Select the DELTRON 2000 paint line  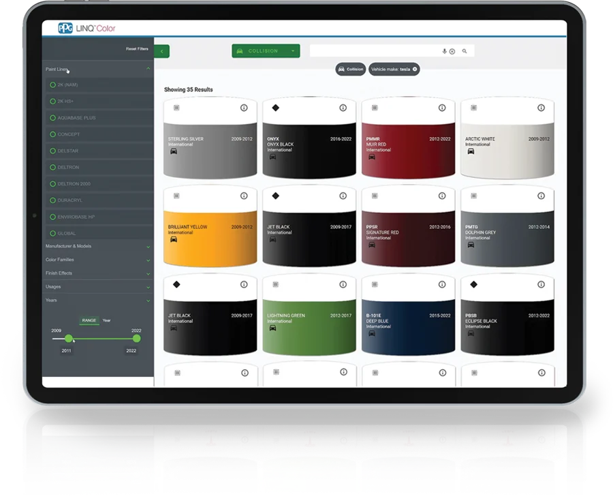pyautogui.click(x=99, y=184)
